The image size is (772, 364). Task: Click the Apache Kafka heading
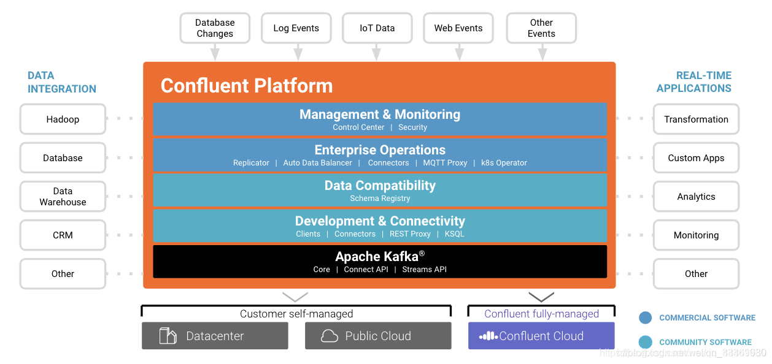point(380,256)
